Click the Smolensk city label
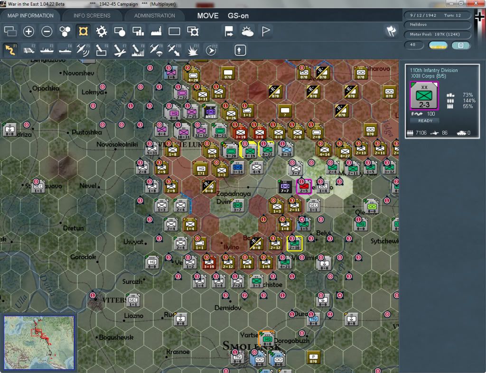Image resolution: width=486 pixels, height=373 pixels. click(x=252, y=346)
